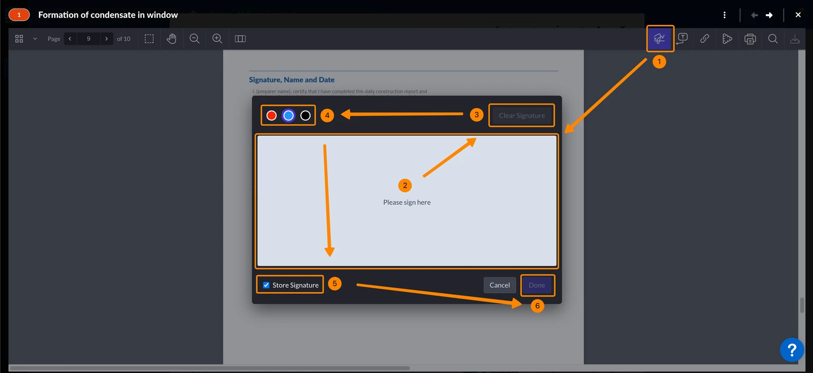Click the link attachment icon

(705, 39)
